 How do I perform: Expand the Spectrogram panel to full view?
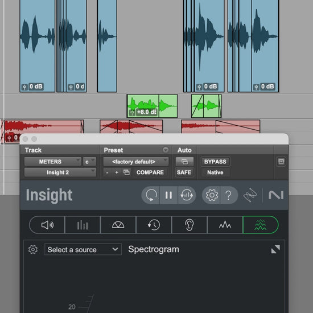[275, 249]
